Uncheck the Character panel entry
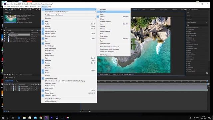213x120 pixels. tap(69, 29)
